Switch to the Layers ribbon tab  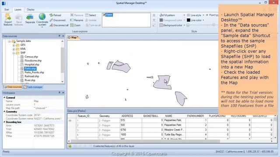18,10
